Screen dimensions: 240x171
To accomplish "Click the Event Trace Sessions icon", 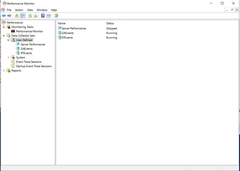I will [13, 62].
